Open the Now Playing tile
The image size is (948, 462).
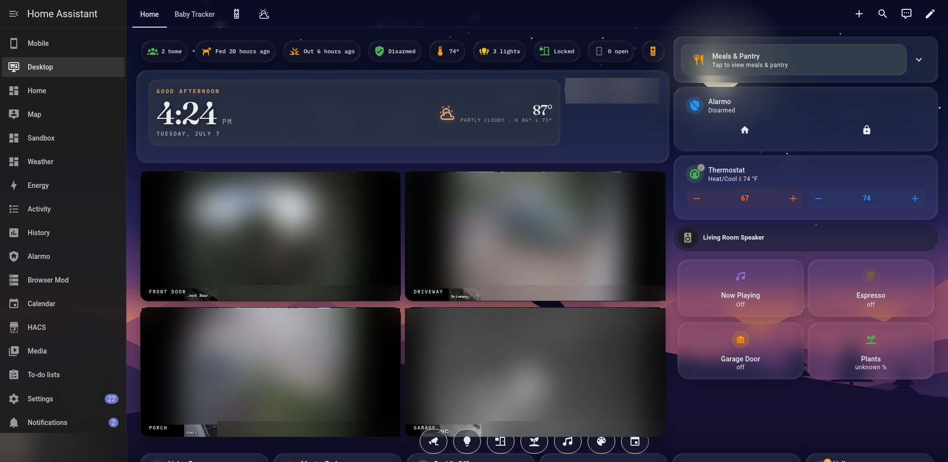pos(740,288)
